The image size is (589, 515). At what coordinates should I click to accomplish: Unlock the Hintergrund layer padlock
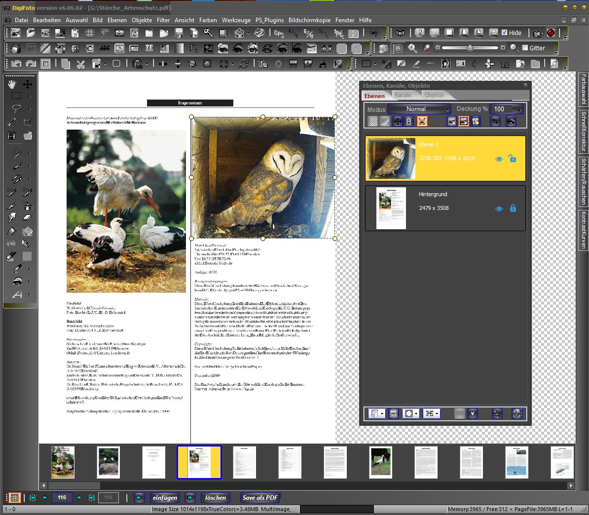513,208
